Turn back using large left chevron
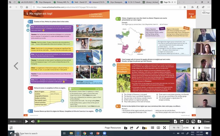 (16, 66)
